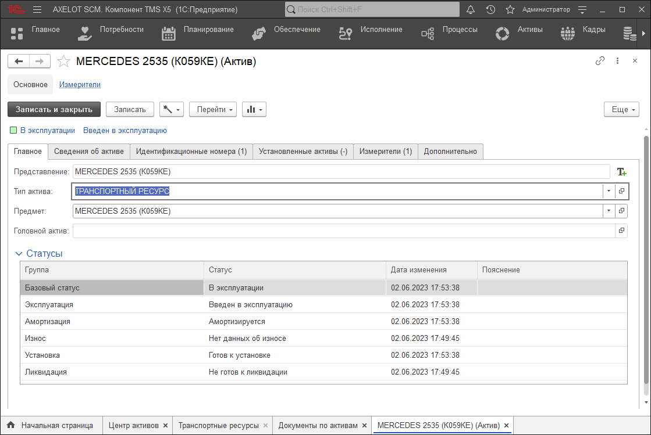Image resolution: width=651 pixels, height=435 pixels.
Task: Copy link to this asset
Action: tap(600, 61)
